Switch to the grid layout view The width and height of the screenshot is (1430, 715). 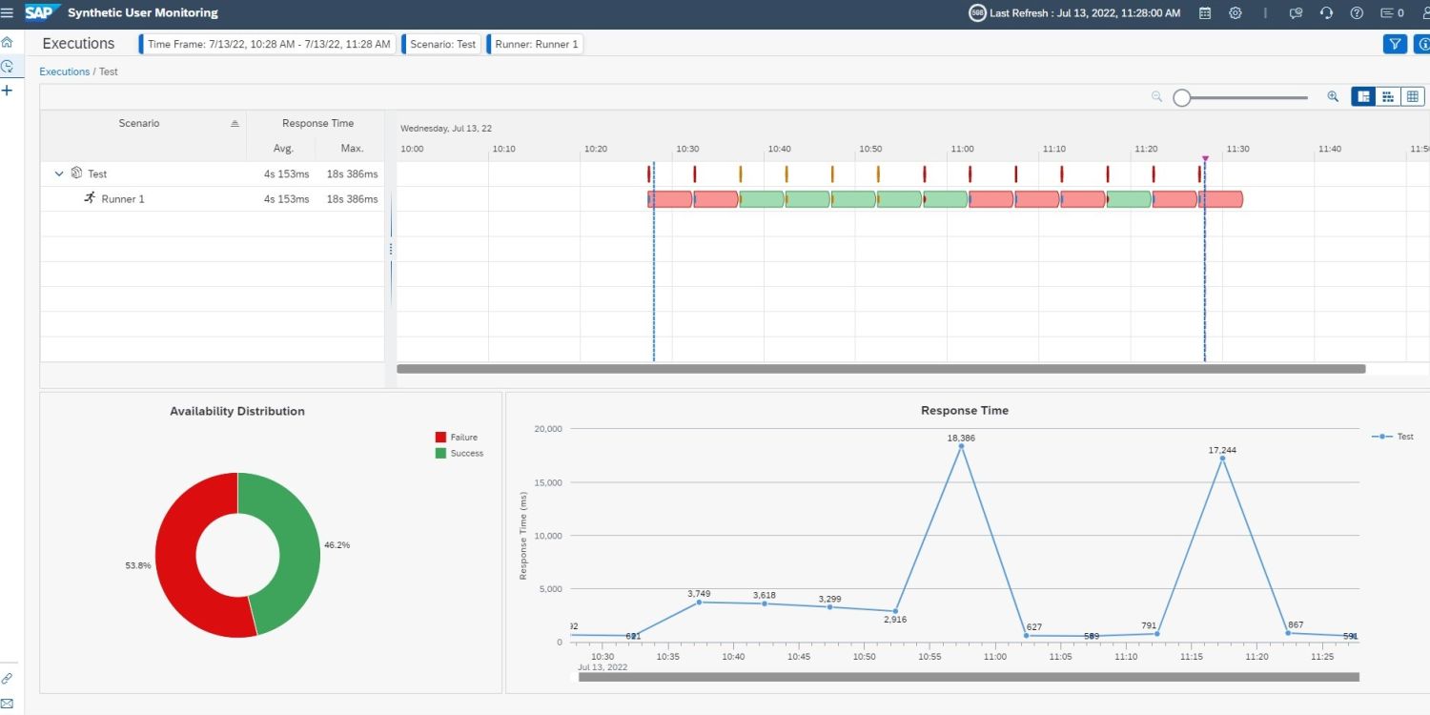[x=1412, y=95]
